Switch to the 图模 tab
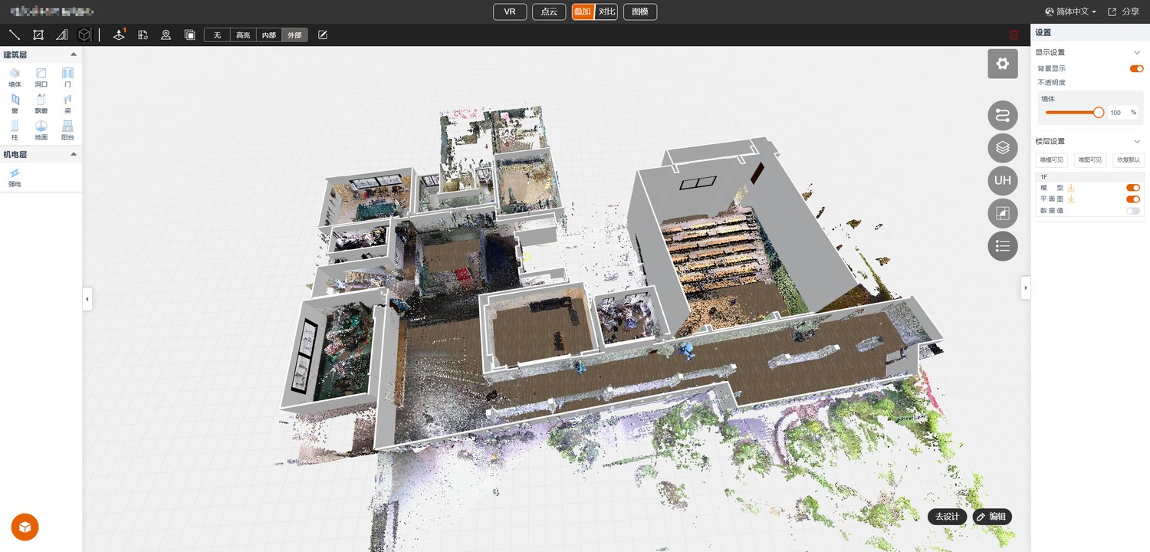 click(x=640, y=11)
